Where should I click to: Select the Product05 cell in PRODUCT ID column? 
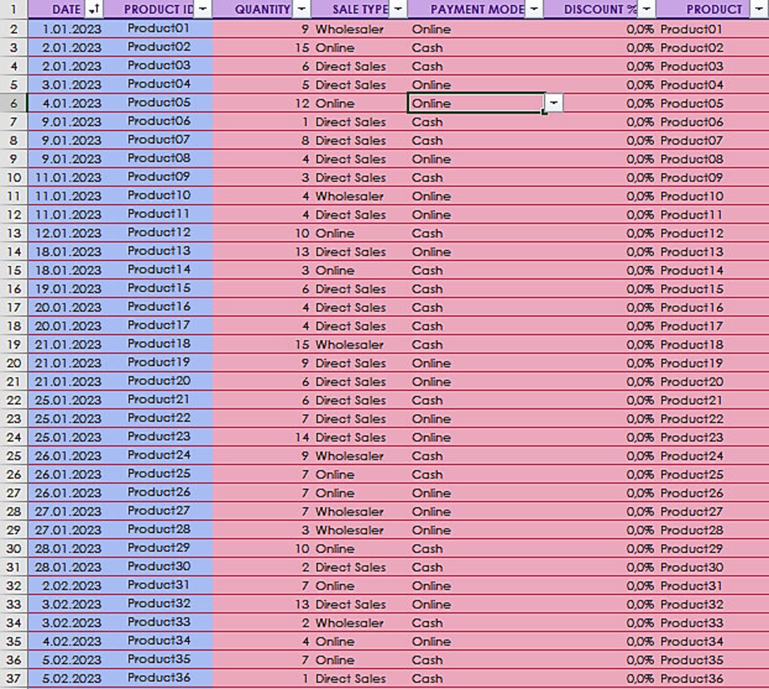159,103
